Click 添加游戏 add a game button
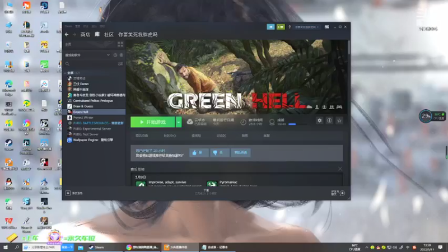 (x=74, y=193)
